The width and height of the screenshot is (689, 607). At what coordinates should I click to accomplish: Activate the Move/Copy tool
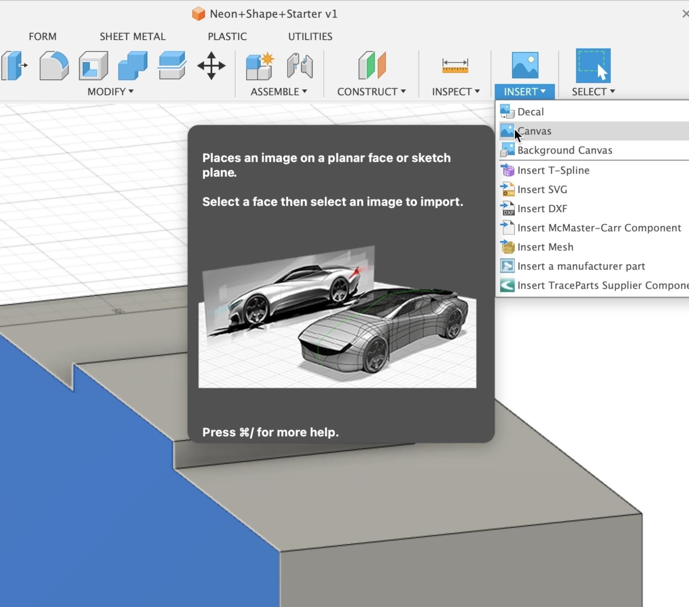point(211,66)
